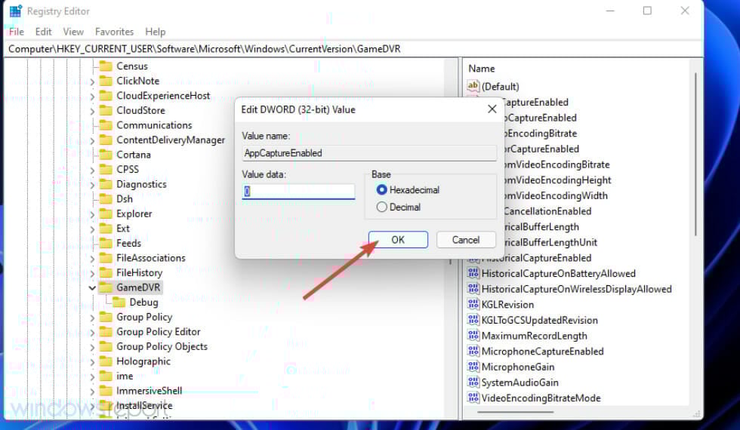Viewport: 740px width, 430px height.
Task: Click the values pane horizontal scrollbar
Action: [x=515, y=412]
